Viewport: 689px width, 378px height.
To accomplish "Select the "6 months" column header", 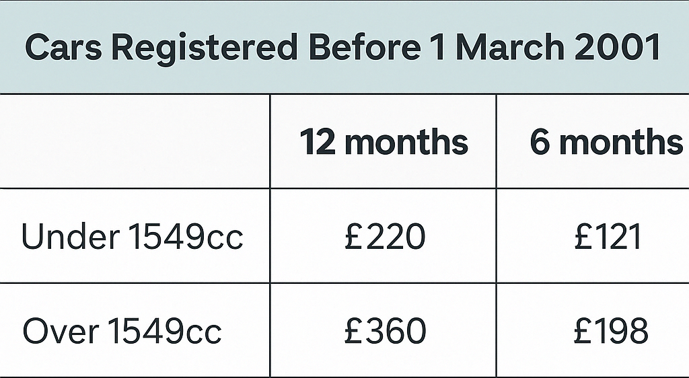I will pyautogui.click(x=606, y=143).
